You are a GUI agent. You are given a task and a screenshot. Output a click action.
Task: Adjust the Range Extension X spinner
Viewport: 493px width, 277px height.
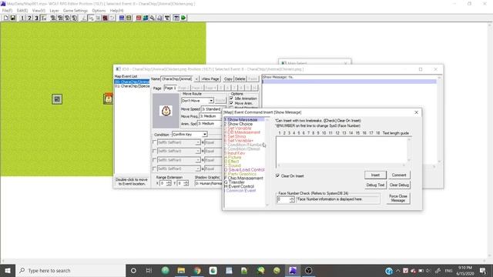[x=169, y=183]
